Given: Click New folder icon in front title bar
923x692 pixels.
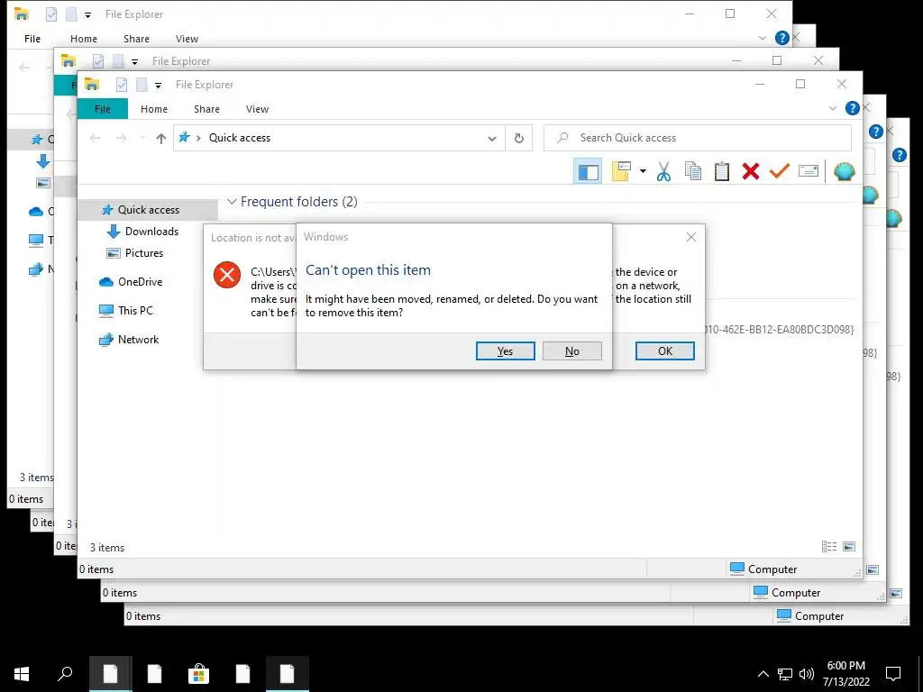Looking at the screenshot, I should tap(142, 86).
